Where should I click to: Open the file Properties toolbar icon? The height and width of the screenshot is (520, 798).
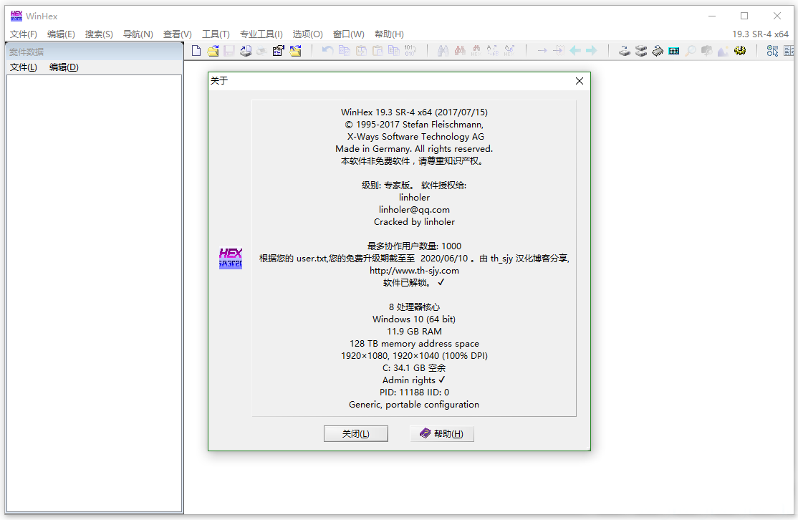[x=278, y=50]
